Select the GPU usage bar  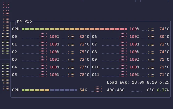click(x=49, y=90)
